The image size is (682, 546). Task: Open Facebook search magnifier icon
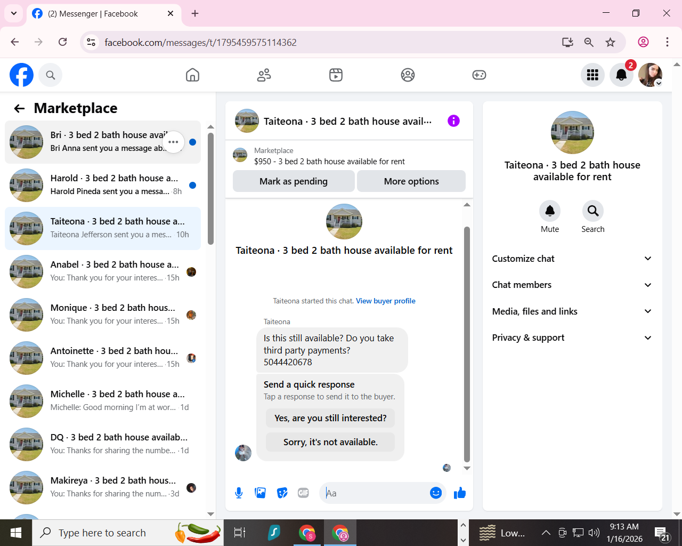pyautogui.click(x=51, y=75)
